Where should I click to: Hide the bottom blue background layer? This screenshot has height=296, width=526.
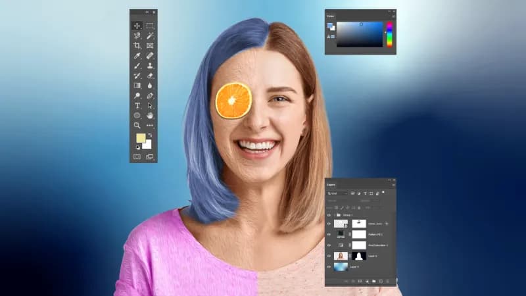(x=329, y=266)
